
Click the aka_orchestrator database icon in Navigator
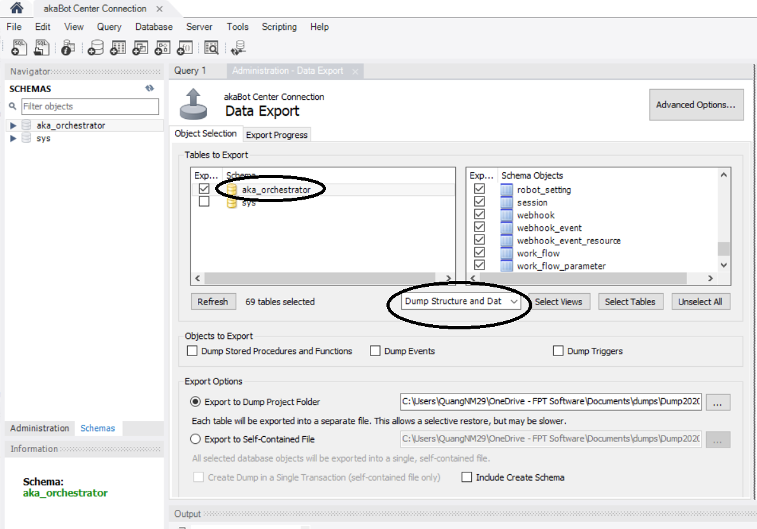coord(27,125)
